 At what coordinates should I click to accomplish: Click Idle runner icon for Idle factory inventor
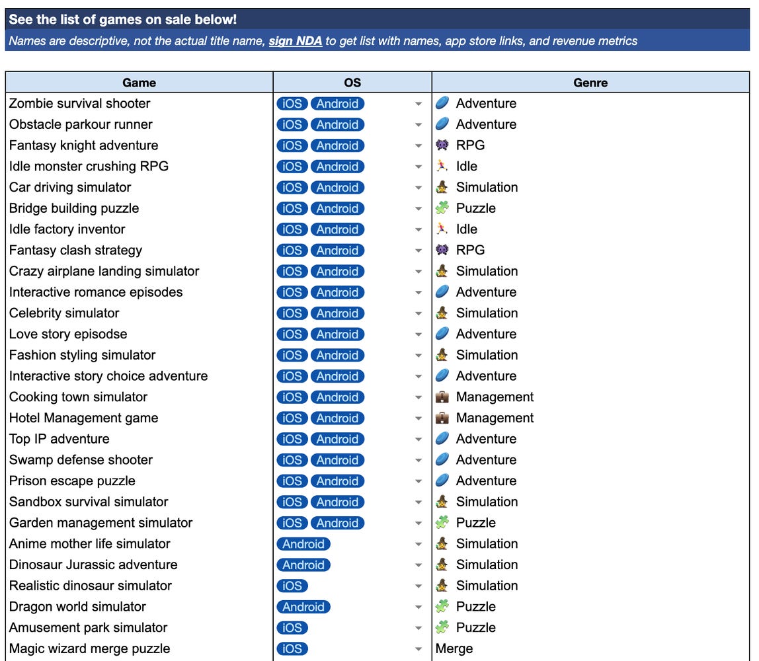pos(442,229)
